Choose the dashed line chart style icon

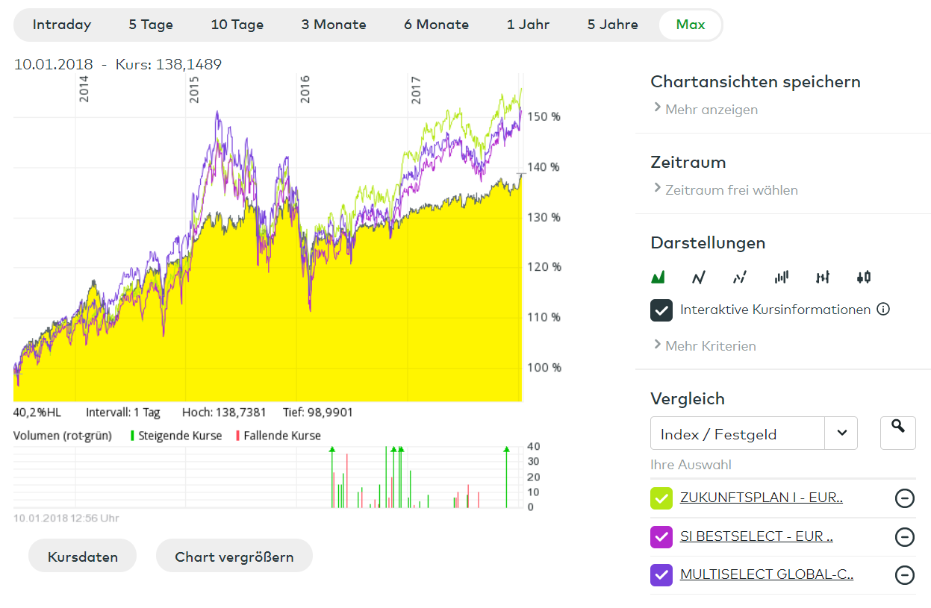740,278
